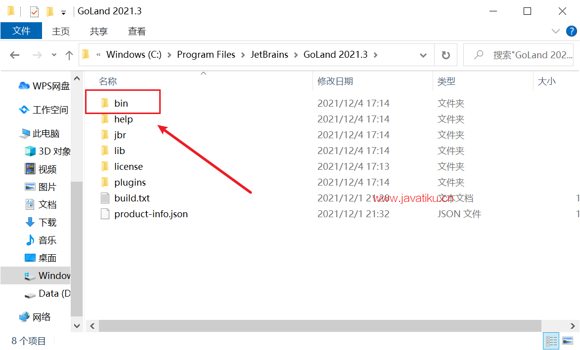Image resolution: width=580 pixels, height=350 pixels.
Task: Click the New Folder quick access icon
Action: (x=50, y=11)
